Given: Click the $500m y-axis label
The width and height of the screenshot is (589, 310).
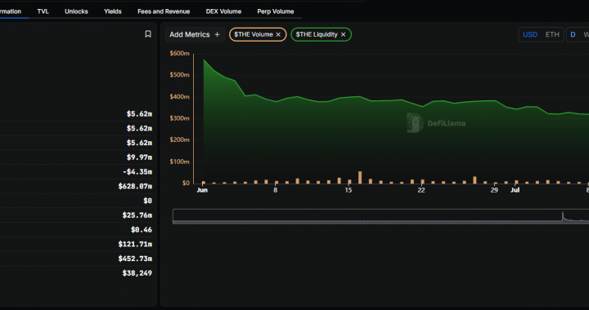Looking at the screenshot, I should click(179, 75).
